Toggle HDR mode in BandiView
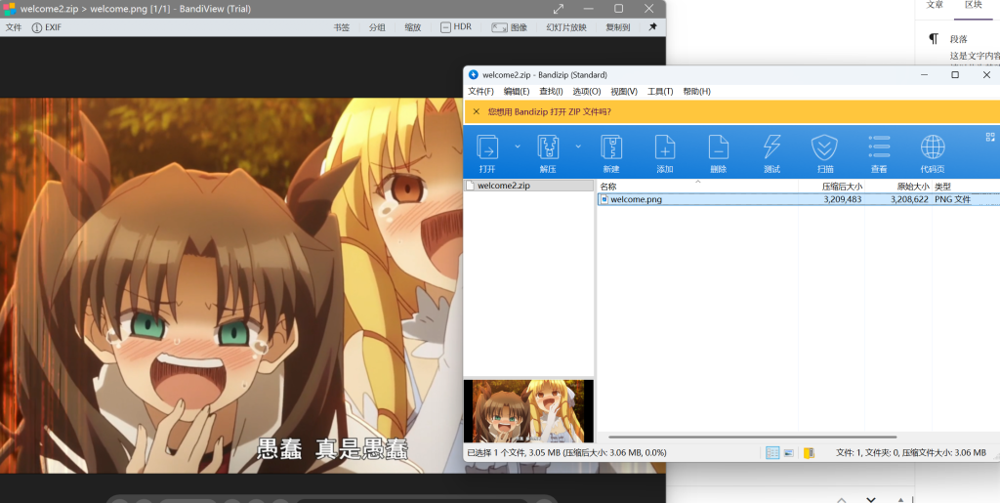This screenshot has width=1000, height=503. [x=455, y=27]
